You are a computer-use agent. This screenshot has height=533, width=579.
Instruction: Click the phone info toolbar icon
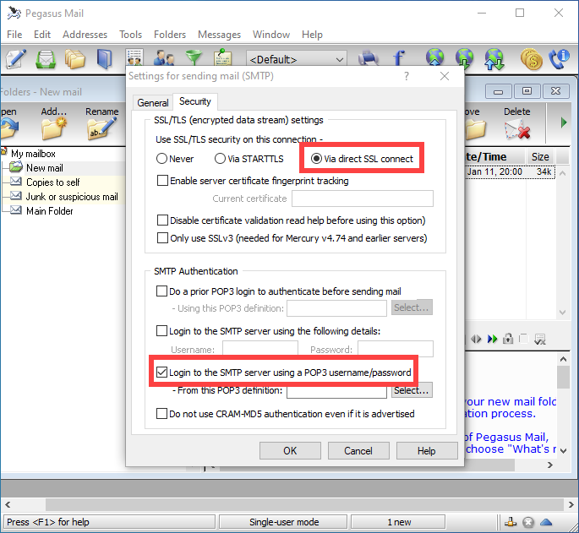pos(559,59)
